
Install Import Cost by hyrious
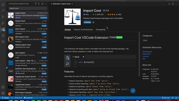coord(44,26)
